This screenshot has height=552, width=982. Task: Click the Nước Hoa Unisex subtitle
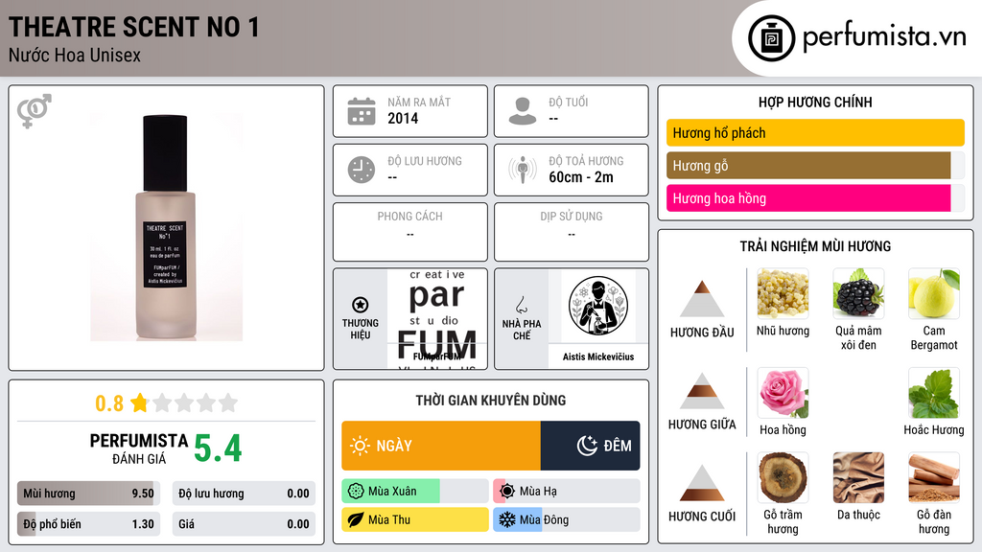(75, 55)
